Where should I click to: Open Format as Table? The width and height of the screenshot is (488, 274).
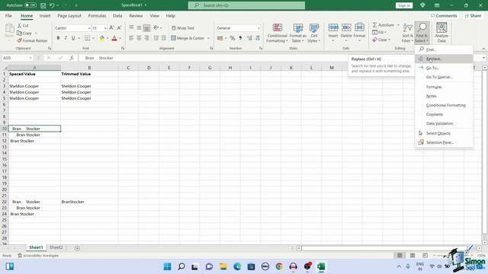(298, 33)
